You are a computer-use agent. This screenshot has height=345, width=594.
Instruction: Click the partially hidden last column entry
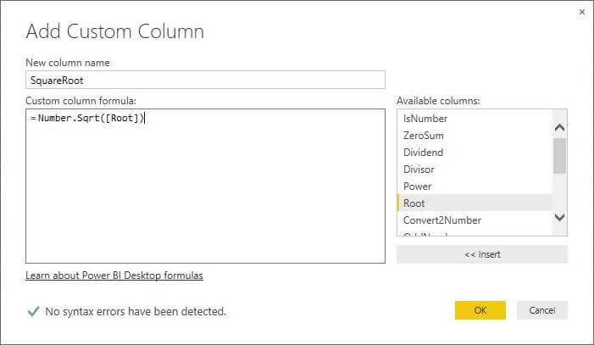click(426, 233)
